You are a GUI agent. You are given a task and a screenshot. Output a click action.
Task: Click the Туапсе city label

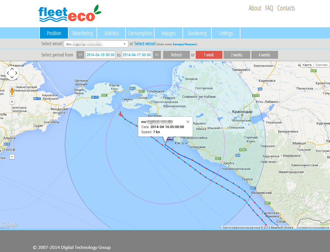[x=247, y=179]
